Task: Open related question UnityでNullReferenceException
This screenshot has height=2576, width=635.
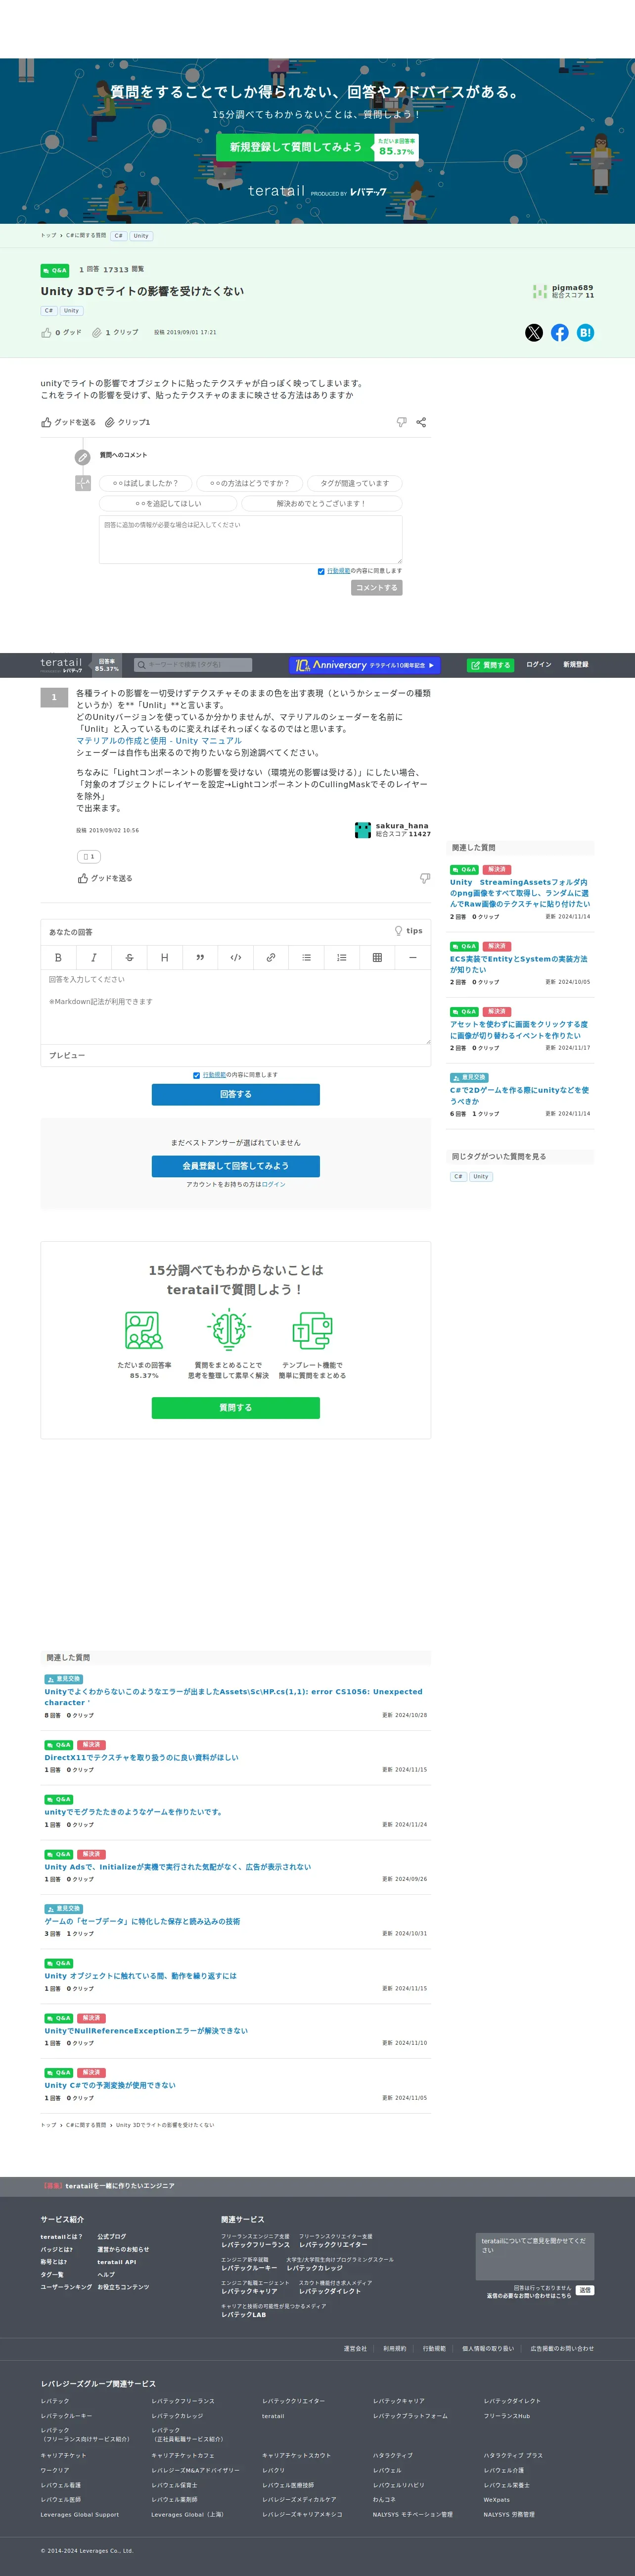Action: coord(146,2030)
